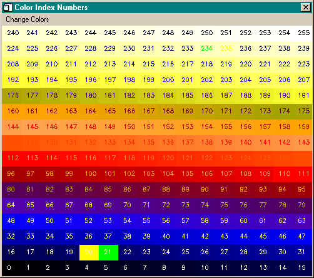314x278 pixels.
Task: Select color swatch numbered 143
Action: pyautogui.click(x=303, y=143)
